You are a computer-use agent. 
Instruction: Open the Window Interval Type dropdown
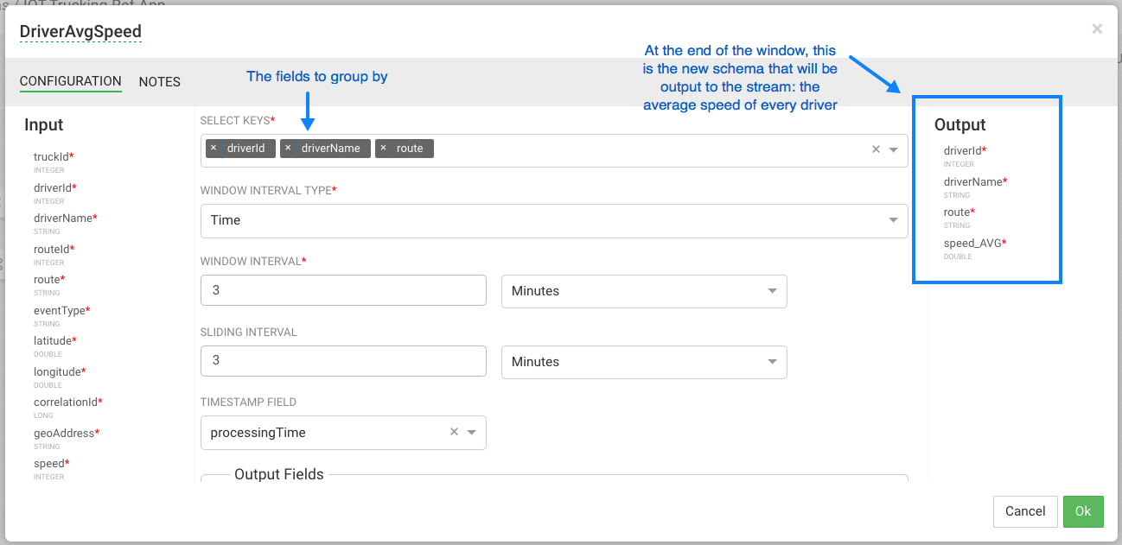pos(553,220)
